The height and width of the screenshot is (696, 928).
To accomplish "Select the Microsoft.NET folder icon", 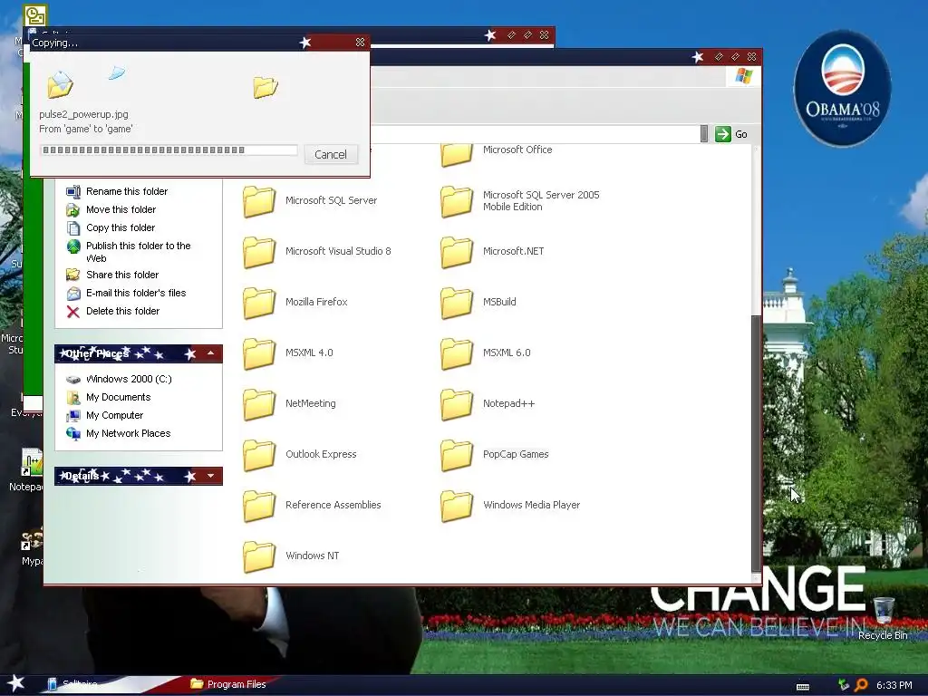I will click(x=457, y=252).
